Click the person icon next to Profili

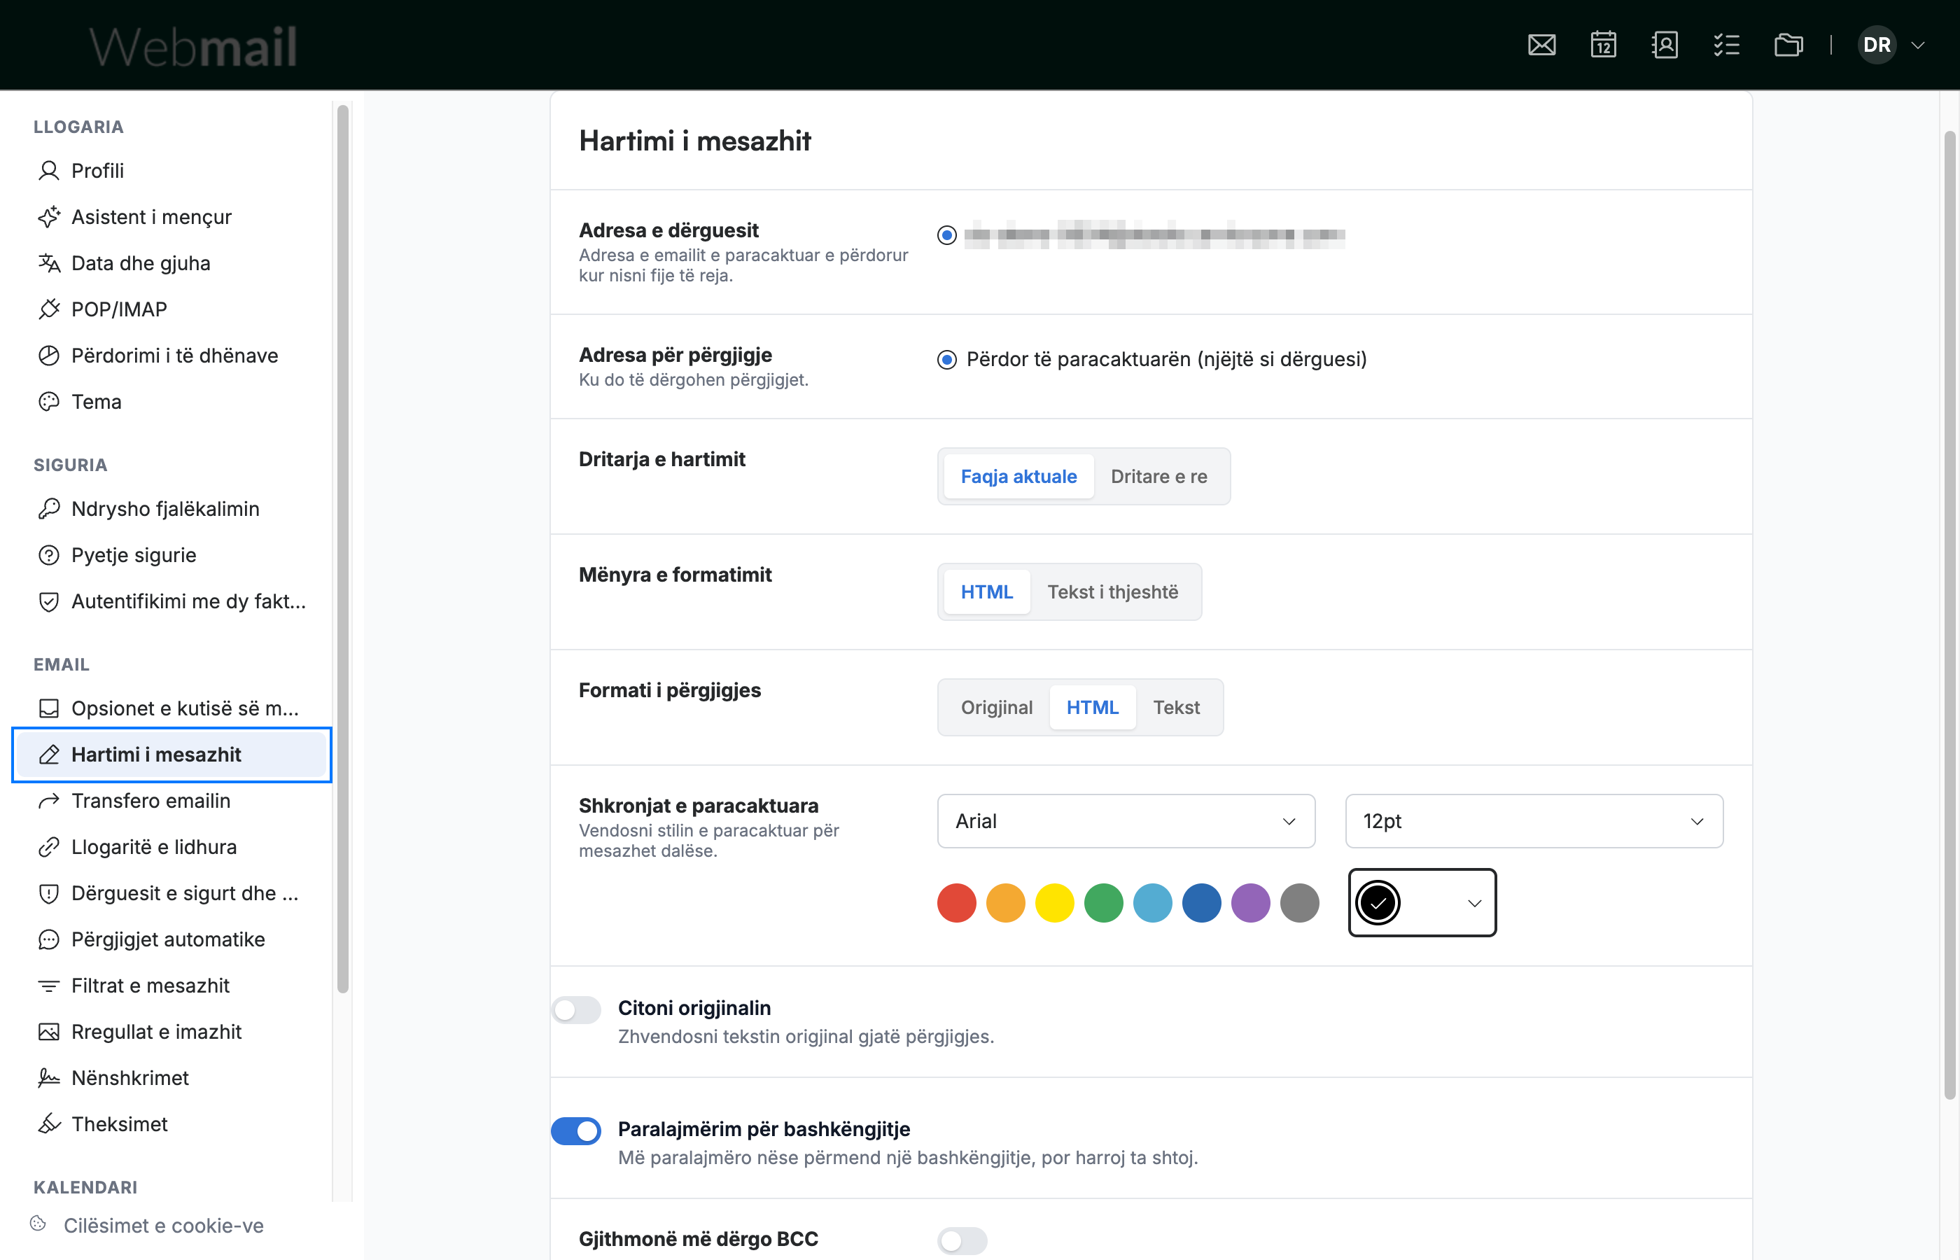(x=49, y=170)
